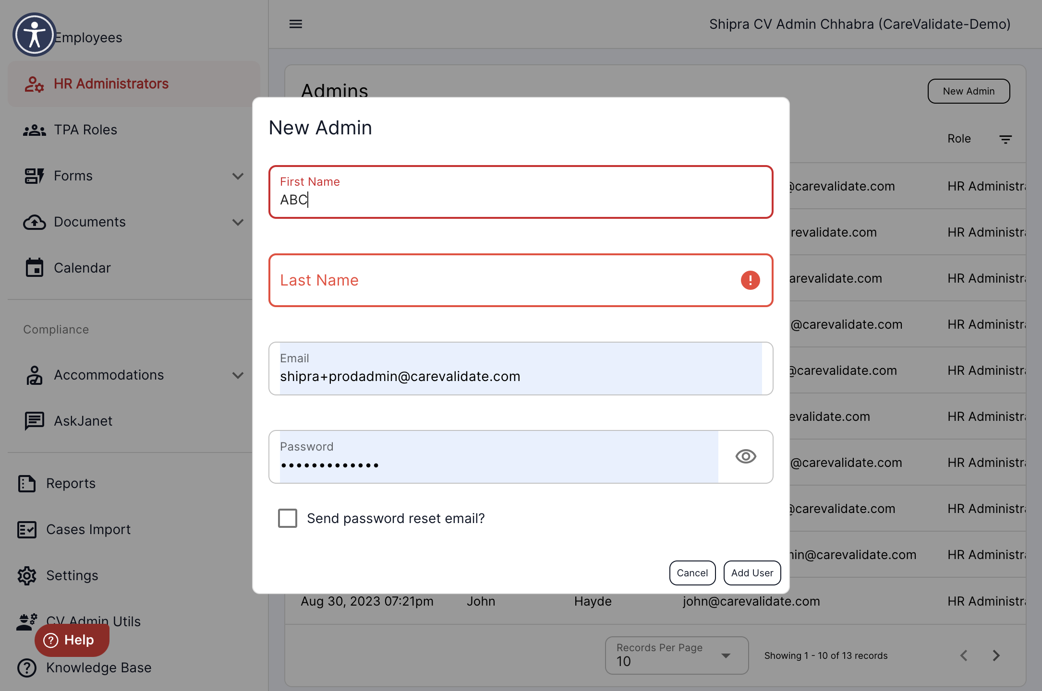Screen dimensions: 1042x691
Task: Check Send password reset email checkbox
Action: point(288,518)
